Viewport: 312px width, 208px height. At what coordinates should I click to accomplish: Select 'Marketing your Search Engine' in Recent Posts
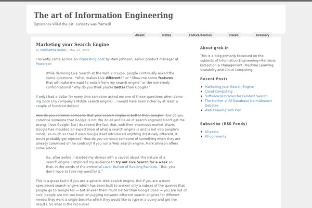pyautogui.click(x=229, y=86)
